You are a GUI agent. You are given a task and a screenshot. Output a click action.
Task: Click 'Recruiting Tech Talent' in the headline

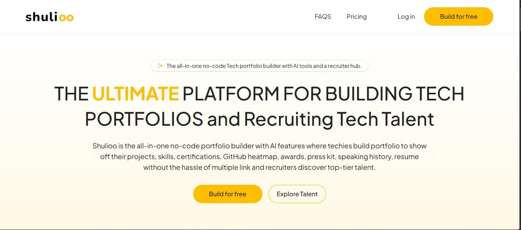click(339, 119)
